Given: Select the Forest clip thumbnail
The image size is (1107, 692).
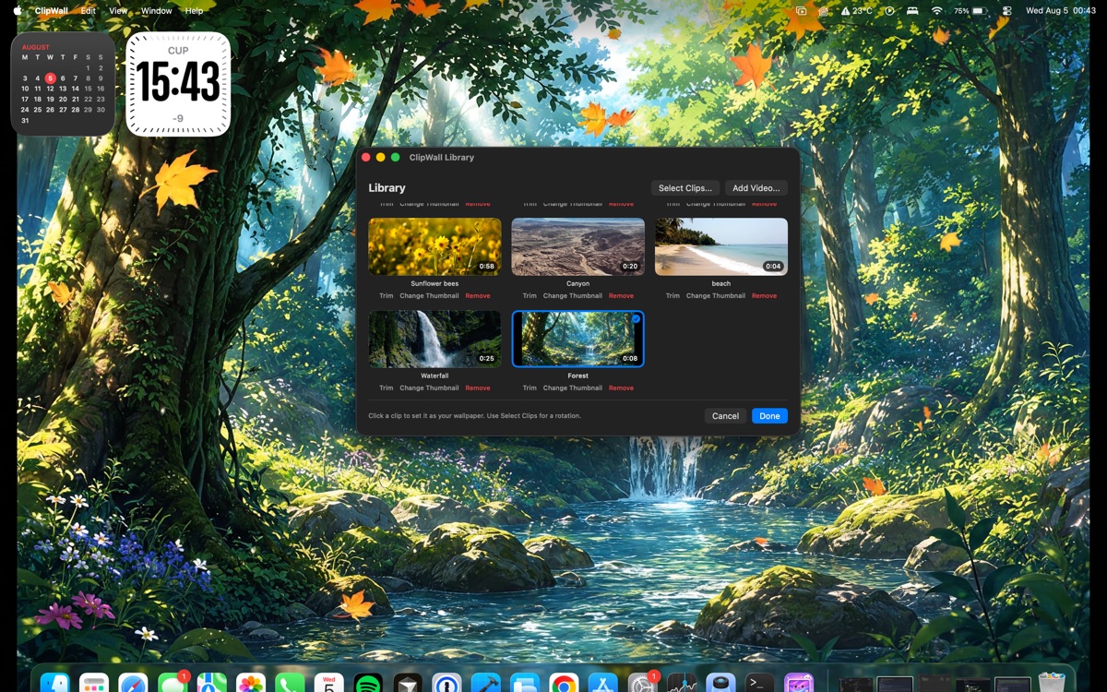Looking at the screenshot, I should point(577,339).
